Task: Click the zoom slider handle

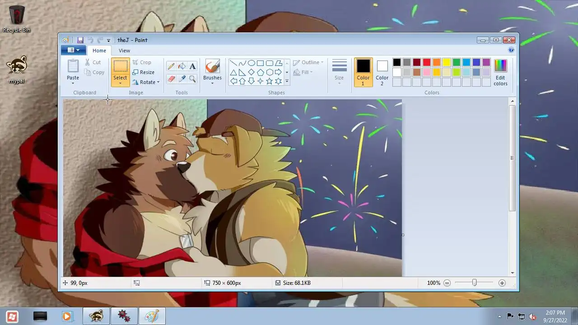Action: point(474,283)
